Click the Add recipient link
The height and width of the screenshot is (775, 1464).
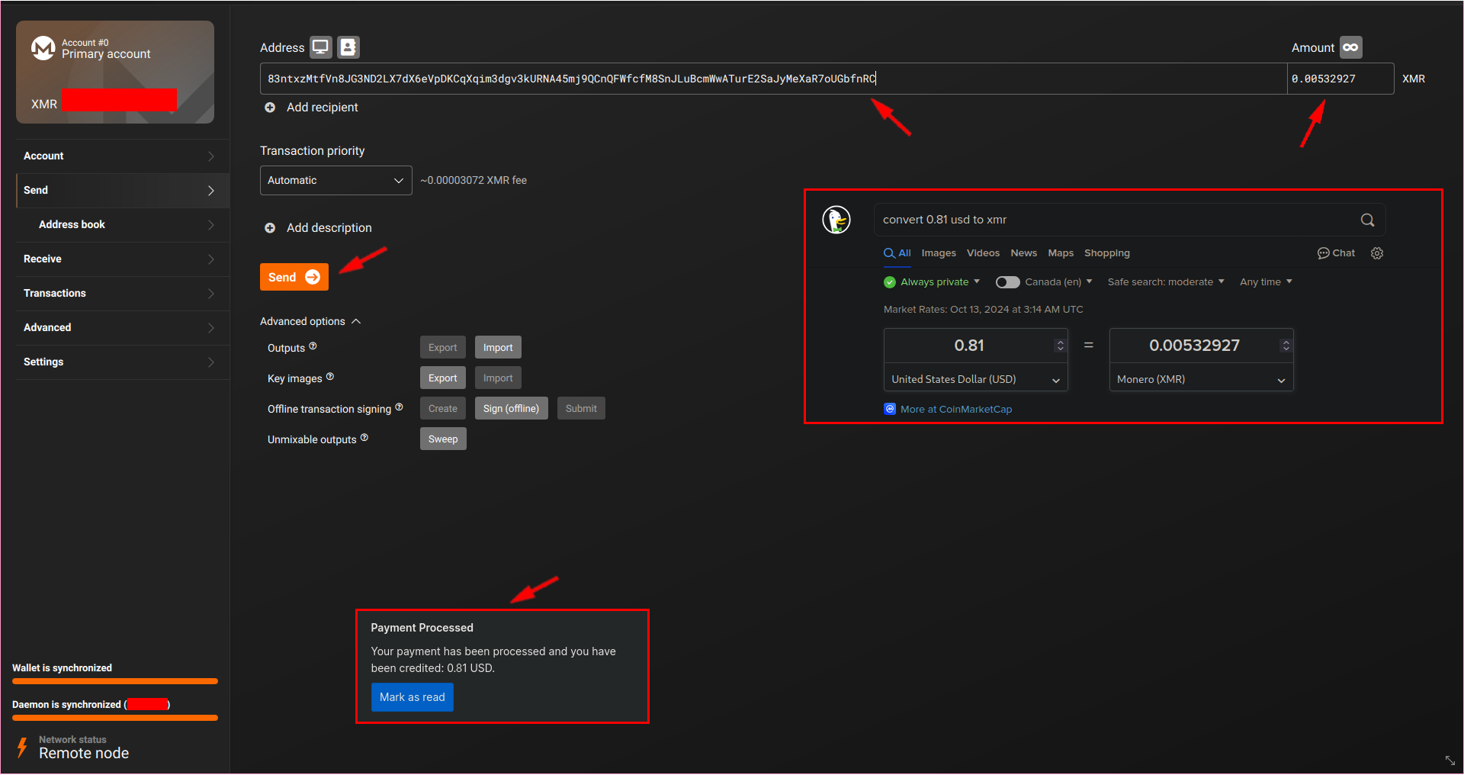[322, 108]
